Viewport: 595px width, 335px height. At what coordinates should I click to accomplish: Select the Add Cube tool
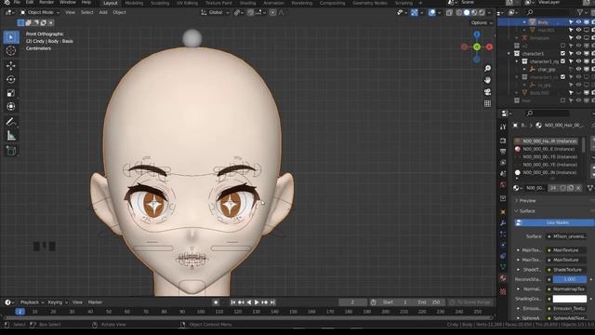pyautogui.click(x=10, y=151)
